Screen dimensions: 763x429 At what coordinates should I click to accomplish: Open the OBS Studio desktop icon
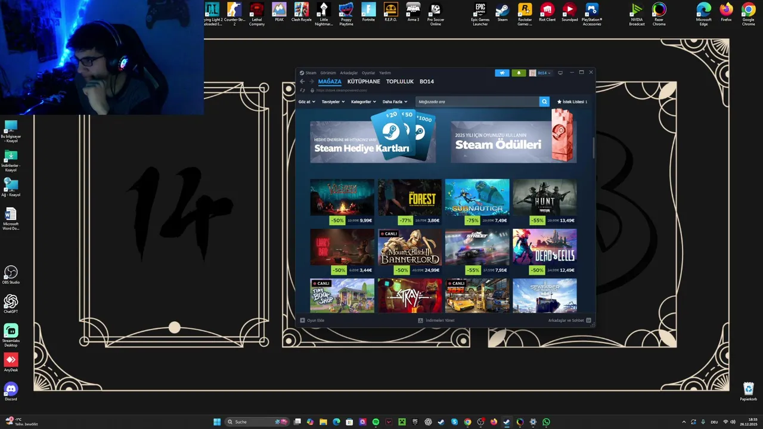pyautogui.click(x=11, y=275)
